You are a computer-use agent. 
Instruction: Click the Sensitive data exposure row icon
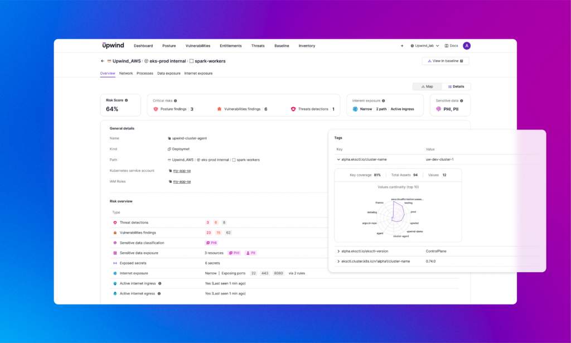[x=115, y=253]
